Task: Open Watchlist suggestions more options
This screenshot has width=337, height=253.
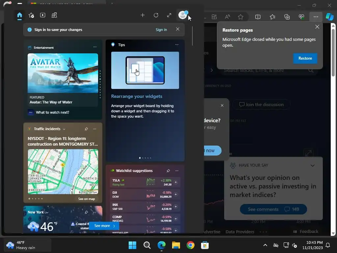Action: [x=177, y=171]
